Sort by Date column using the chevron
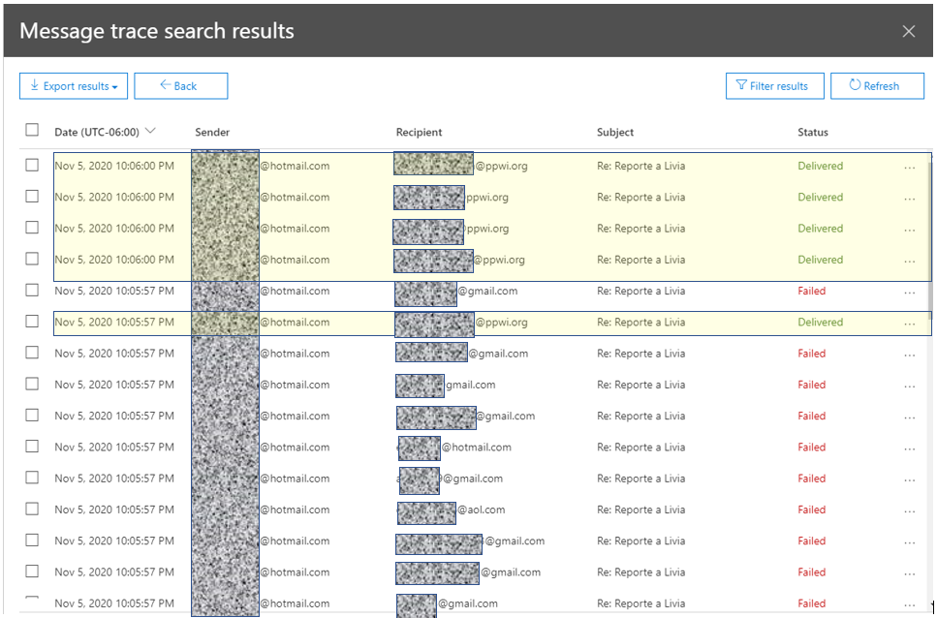 tap(150, 132)
